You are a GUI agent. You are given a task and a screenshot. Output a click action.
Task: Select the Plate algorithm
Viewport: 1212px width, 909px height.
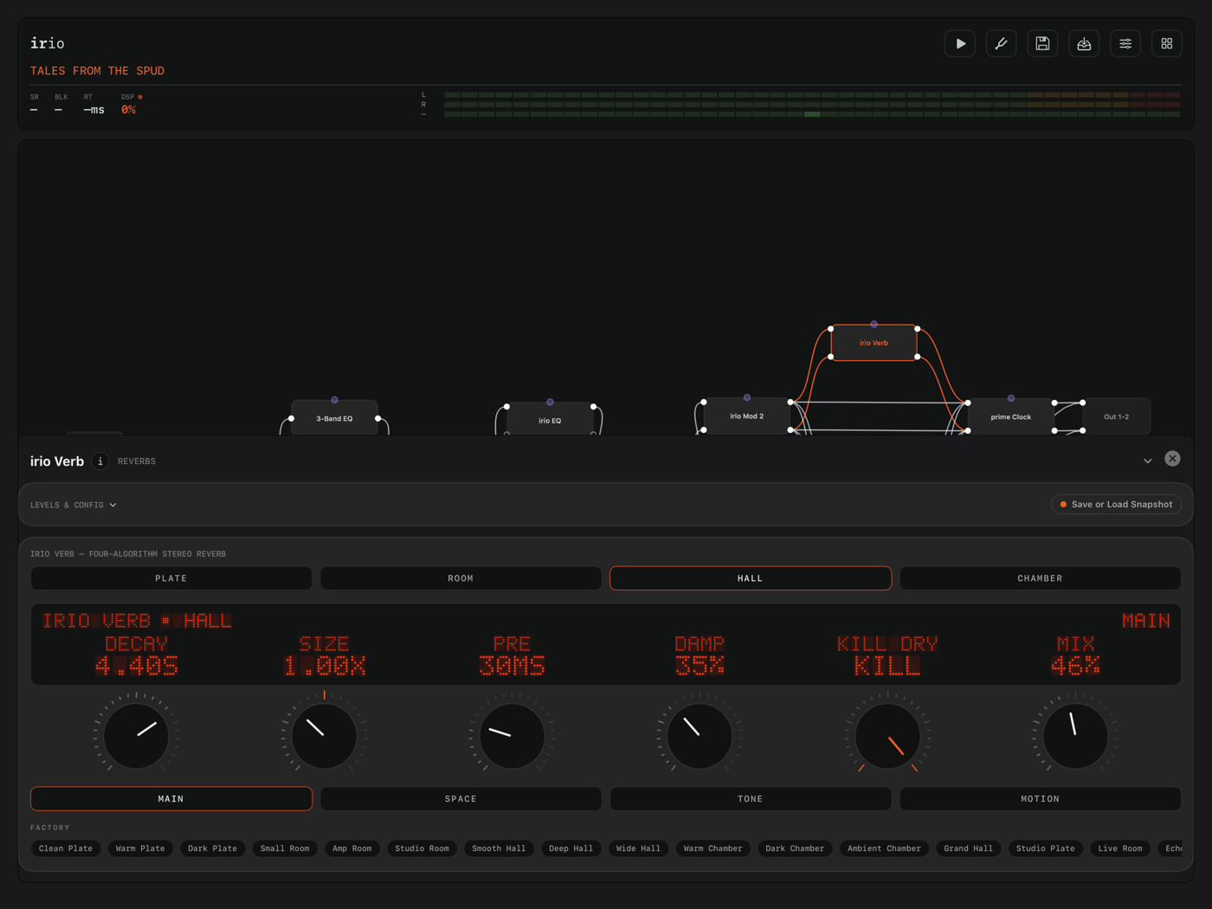click(x=171, y=578)
